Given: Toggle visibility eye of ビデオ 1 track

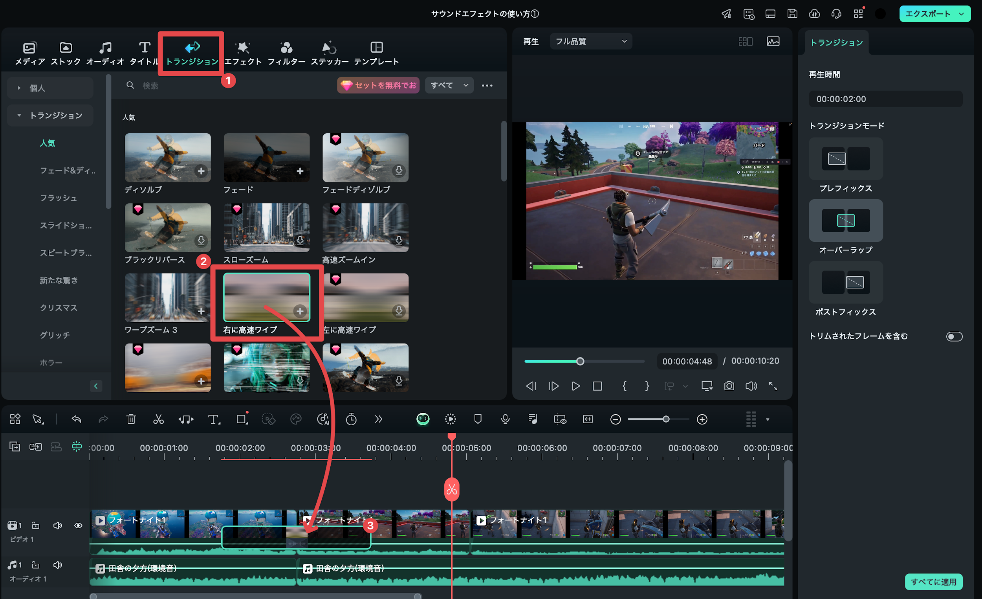Looking at the screenshot, I should pyautogui.click(x=78, y=525).
